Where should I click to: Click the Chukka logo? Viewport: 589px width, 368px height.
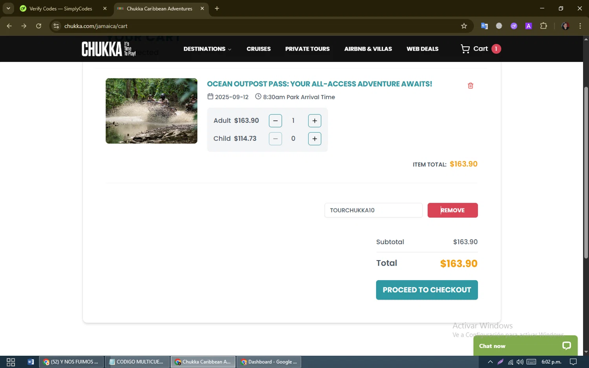point(109,49)
